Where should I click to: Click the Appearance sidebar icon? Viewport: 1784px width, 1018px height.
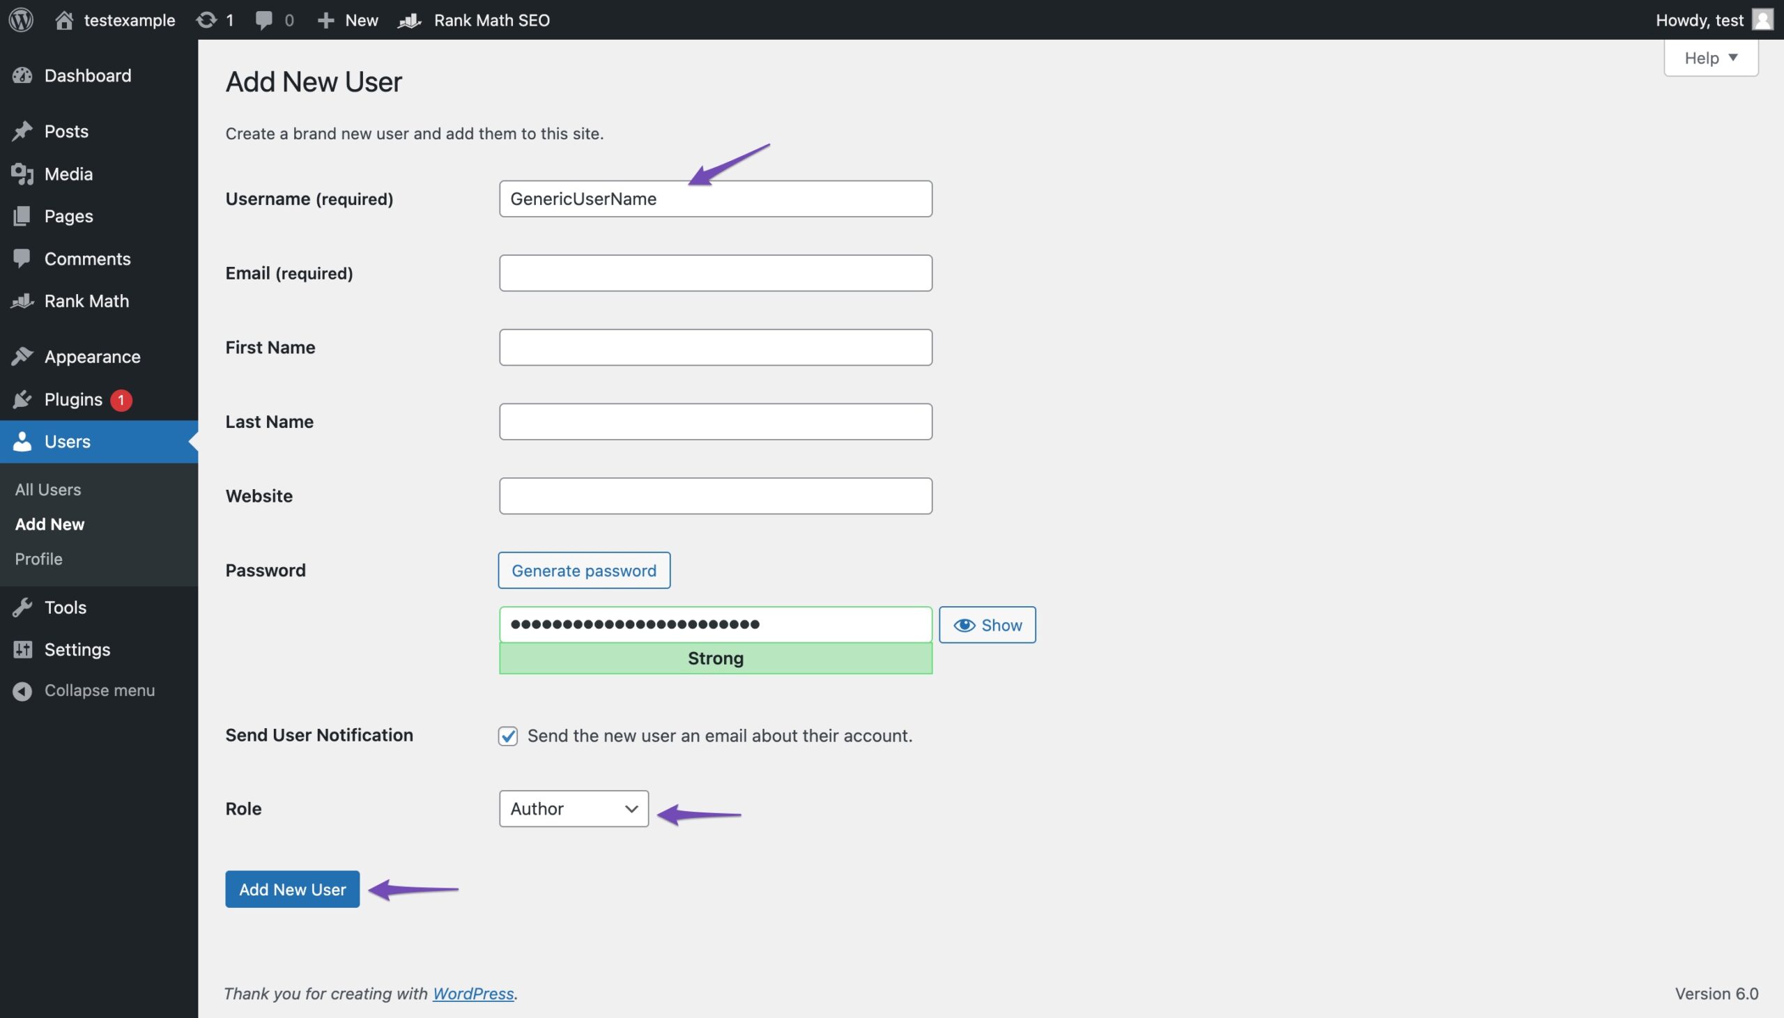click(21, 357)
